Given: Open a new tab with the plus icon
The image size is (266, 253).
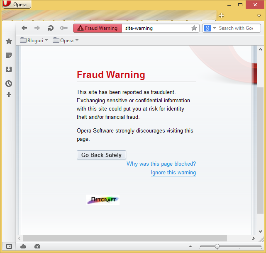Looking at the screenshot, I should [x=221, y=16].
